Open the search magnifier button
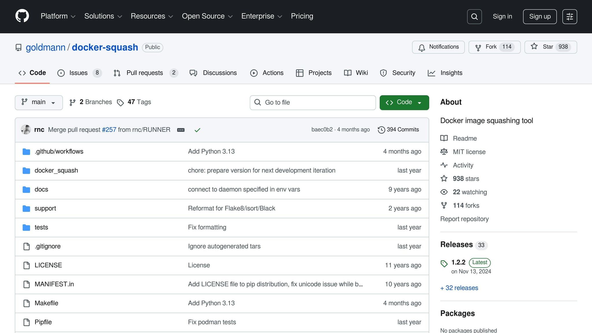The height and width of the screenshot is (333, 592). (474, 16)
